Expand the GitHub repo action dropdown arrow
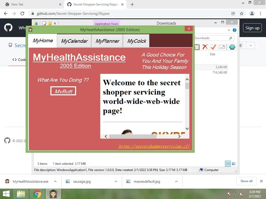This screenshot has width=266, height=199. (x=251, y=46)
